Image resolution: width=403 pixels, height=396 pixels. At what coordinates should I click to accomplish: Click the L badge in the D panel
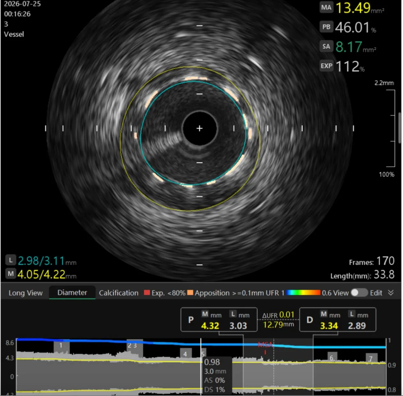pos(352,314)
